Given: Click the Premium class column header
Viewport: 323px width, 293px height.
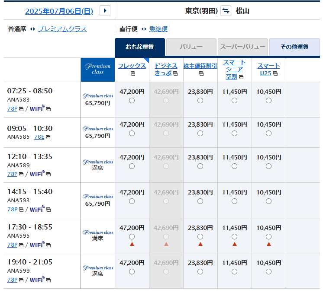Looking at the screenshot, I should pyautogui.click(x=98, y=70).
